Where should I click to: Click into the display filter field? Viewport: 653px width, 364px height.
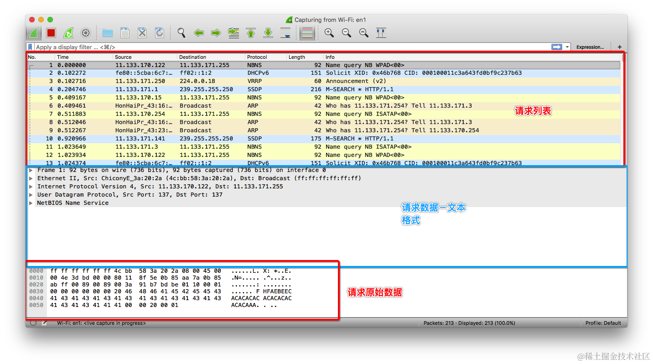tap(292, 47)
